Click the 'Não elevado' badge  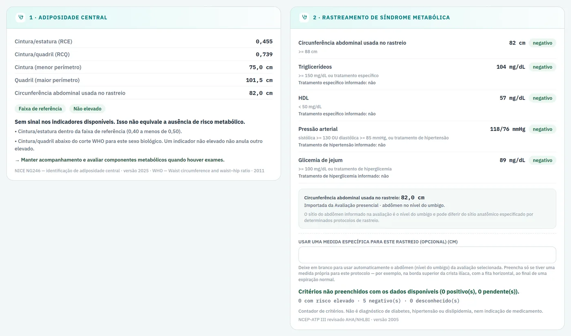click(87, 109)
